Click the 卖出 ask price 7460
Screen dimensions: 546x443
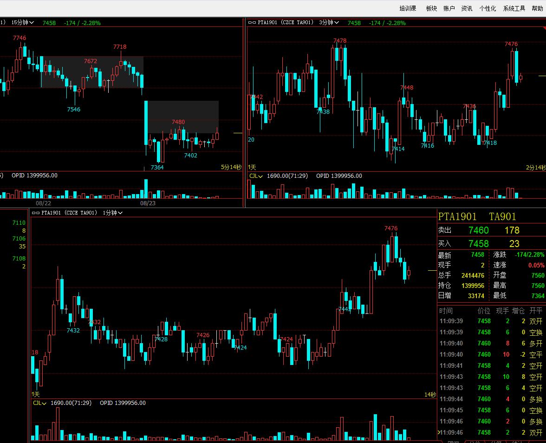(x=478, y=230)
